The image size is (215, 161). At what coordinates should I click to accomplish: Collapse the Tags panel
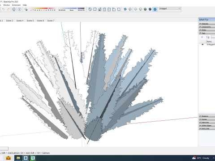point(207,33)
